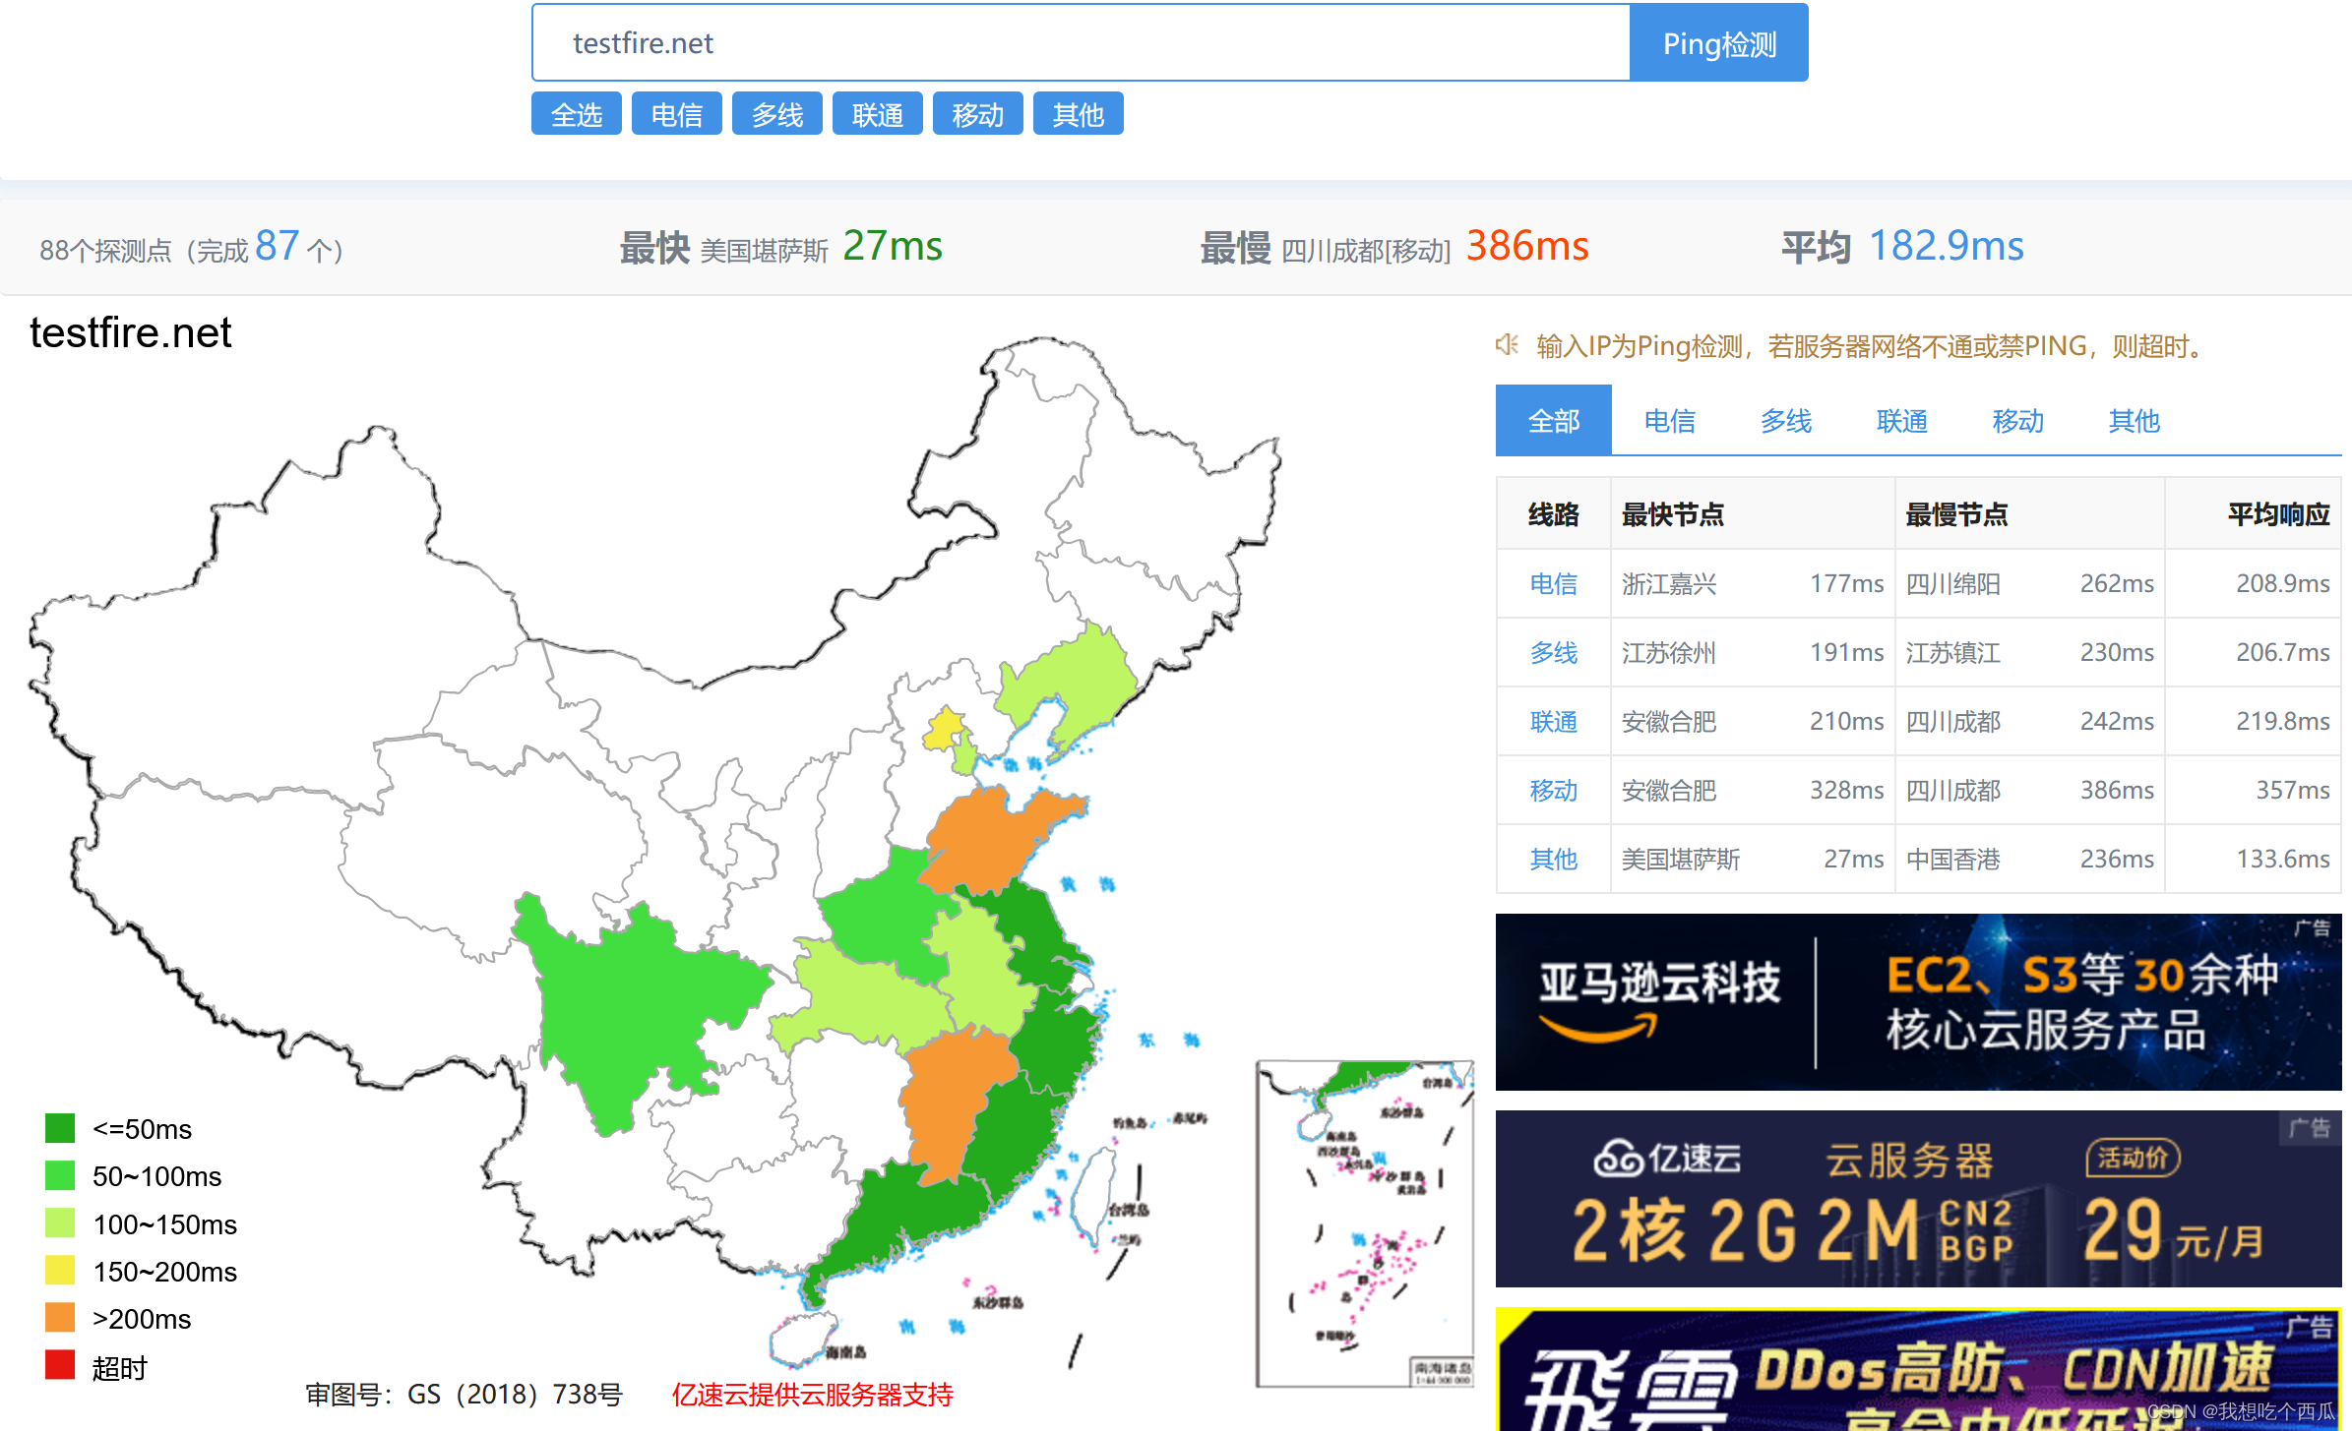The height and width of the screenshot is (1431, 2352).
Task: Click the testfire.net domain input field
Action: point(1080,43)
